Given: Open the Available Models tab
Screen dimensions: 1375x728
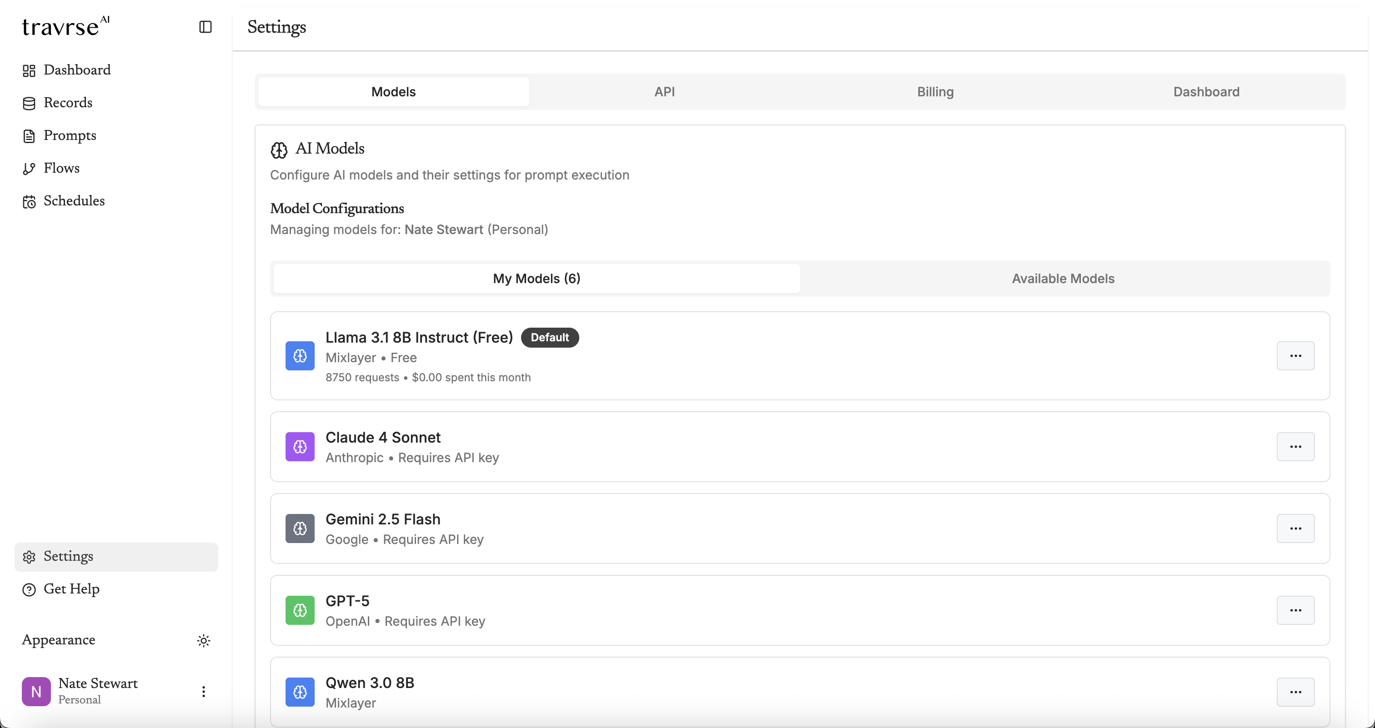Looking at the screenshot, I should [x=1063, y=279].
